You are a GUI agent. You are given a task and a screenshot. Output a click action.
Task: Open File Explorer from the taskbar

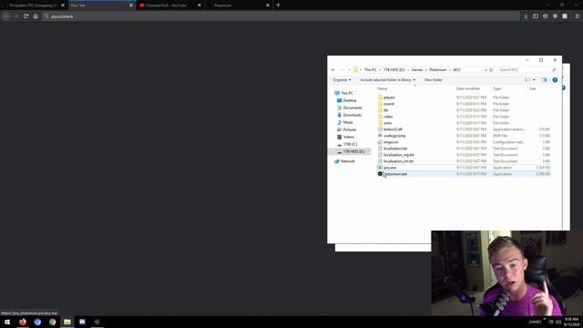[67, 322]
